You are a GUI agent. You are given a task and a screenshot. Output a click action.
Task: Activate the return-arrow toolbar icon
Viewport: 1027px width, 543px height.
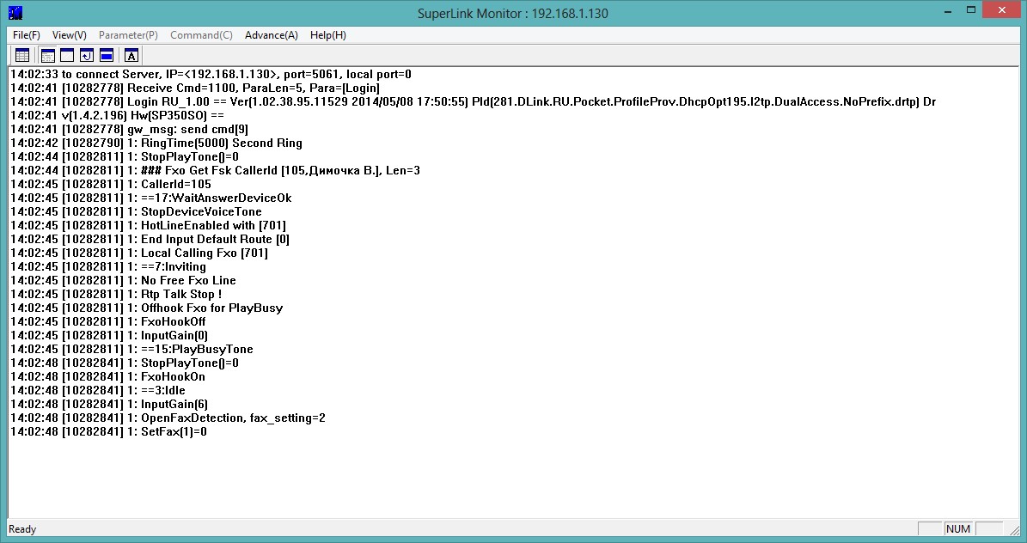(87, 56)
